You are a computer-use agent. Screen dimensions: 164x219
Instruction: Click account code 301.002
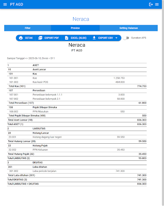pos(14,171)
